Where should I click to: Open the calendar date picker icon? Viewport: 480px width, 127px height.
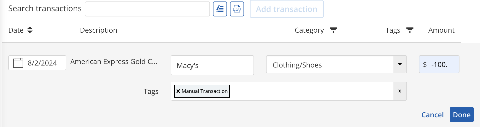click(x=18, y=63)
